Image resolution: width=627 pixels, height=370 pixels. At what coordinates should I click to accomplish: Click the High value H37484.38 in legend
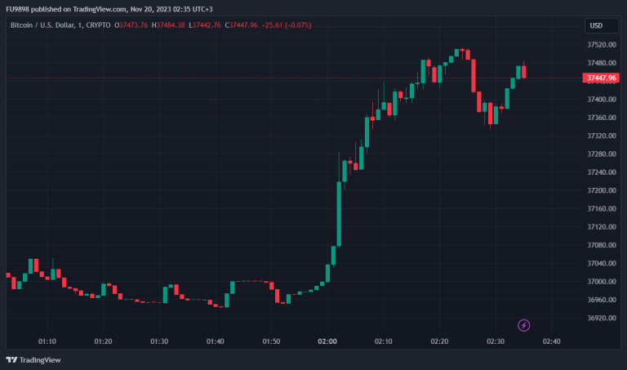tap(169, 25)
